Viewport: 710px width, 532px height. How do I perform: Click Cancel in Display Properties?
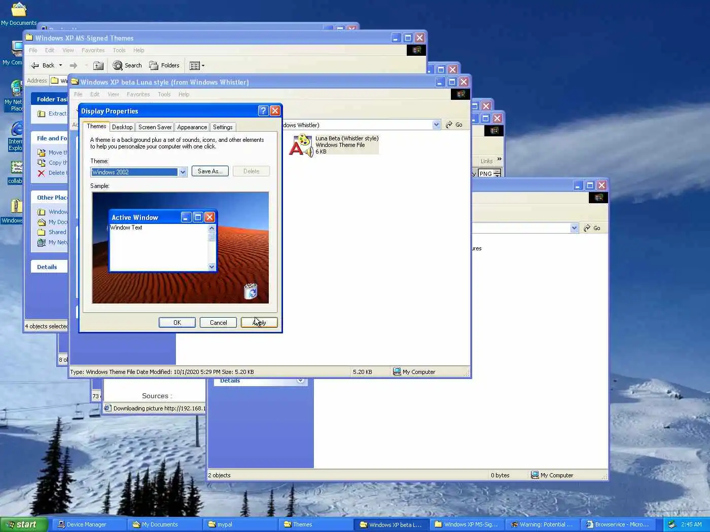click(x=219, y=323)
